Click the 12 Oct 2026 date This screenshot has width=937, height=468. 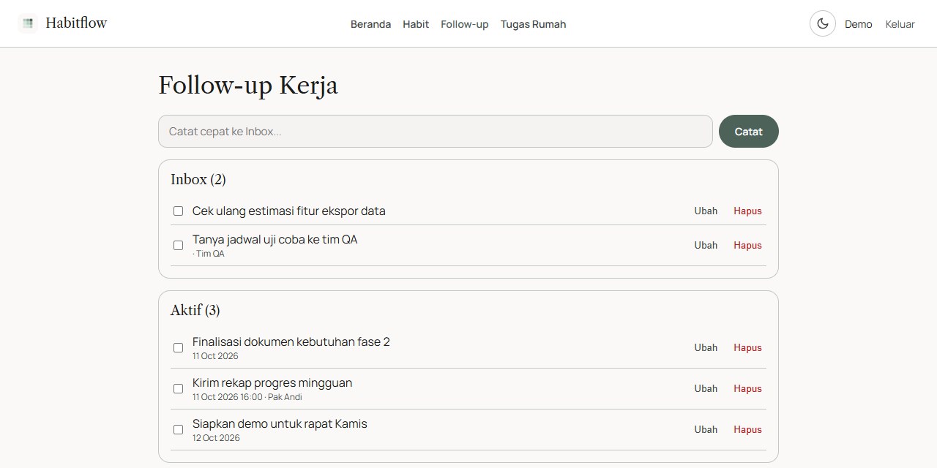tap(216, 438)
